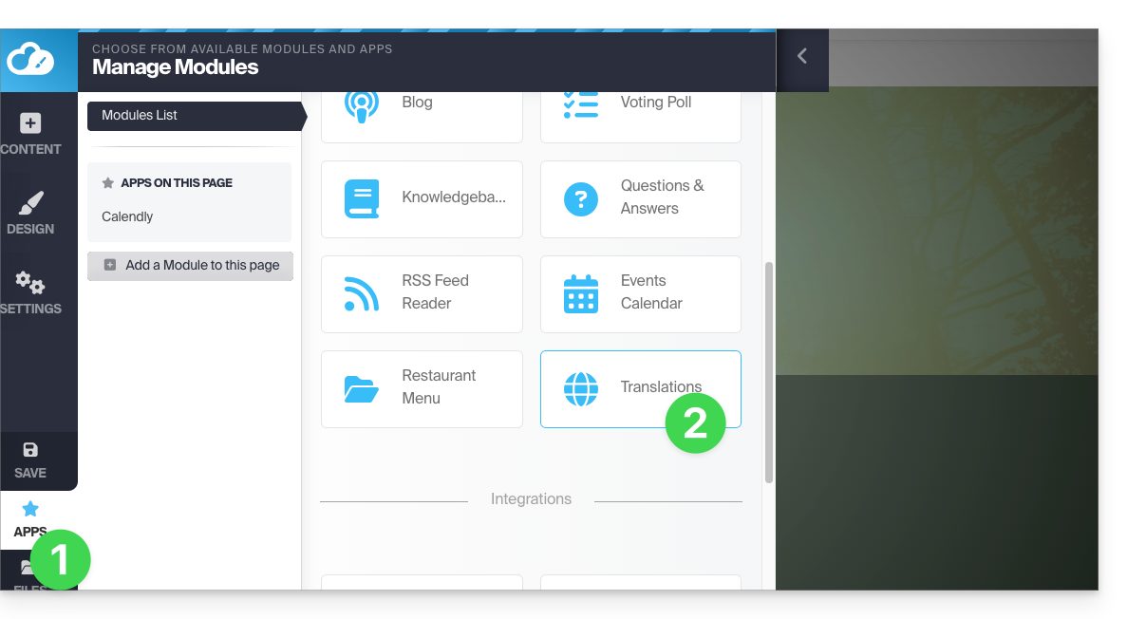Click the Voting Poll checklist icon
Viewport: 1127px width, 619px height.
581,104
